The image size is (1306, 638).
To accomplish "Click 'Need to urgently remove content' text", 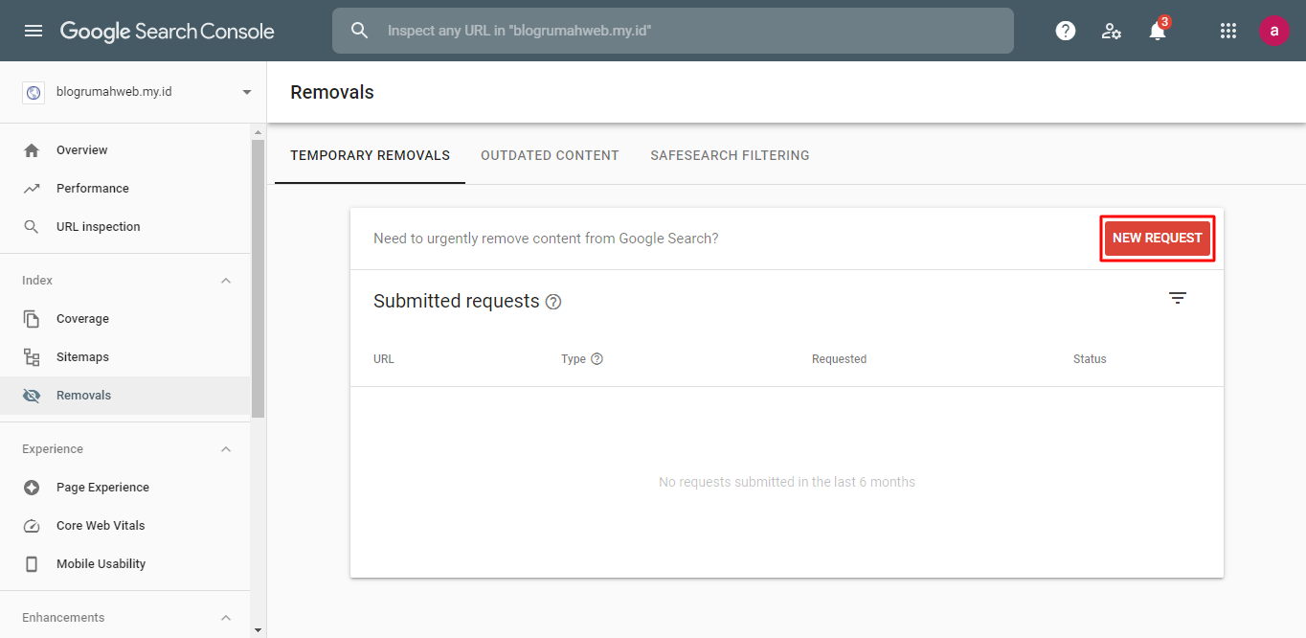I will (546, 239).
